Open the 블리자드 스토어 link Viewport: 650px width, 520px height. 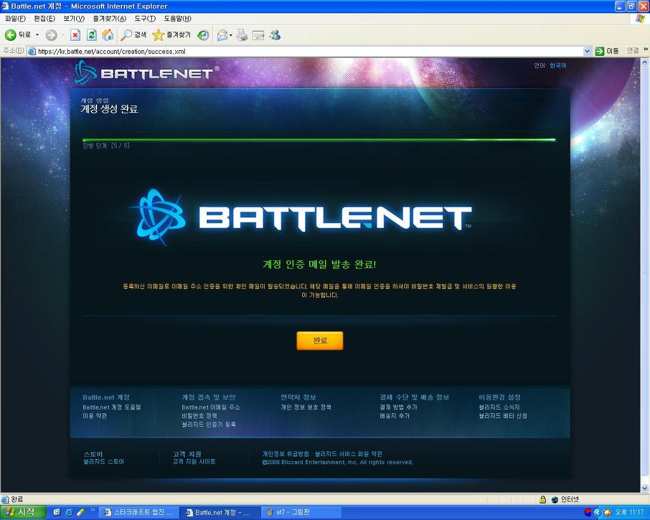(103, 462)
